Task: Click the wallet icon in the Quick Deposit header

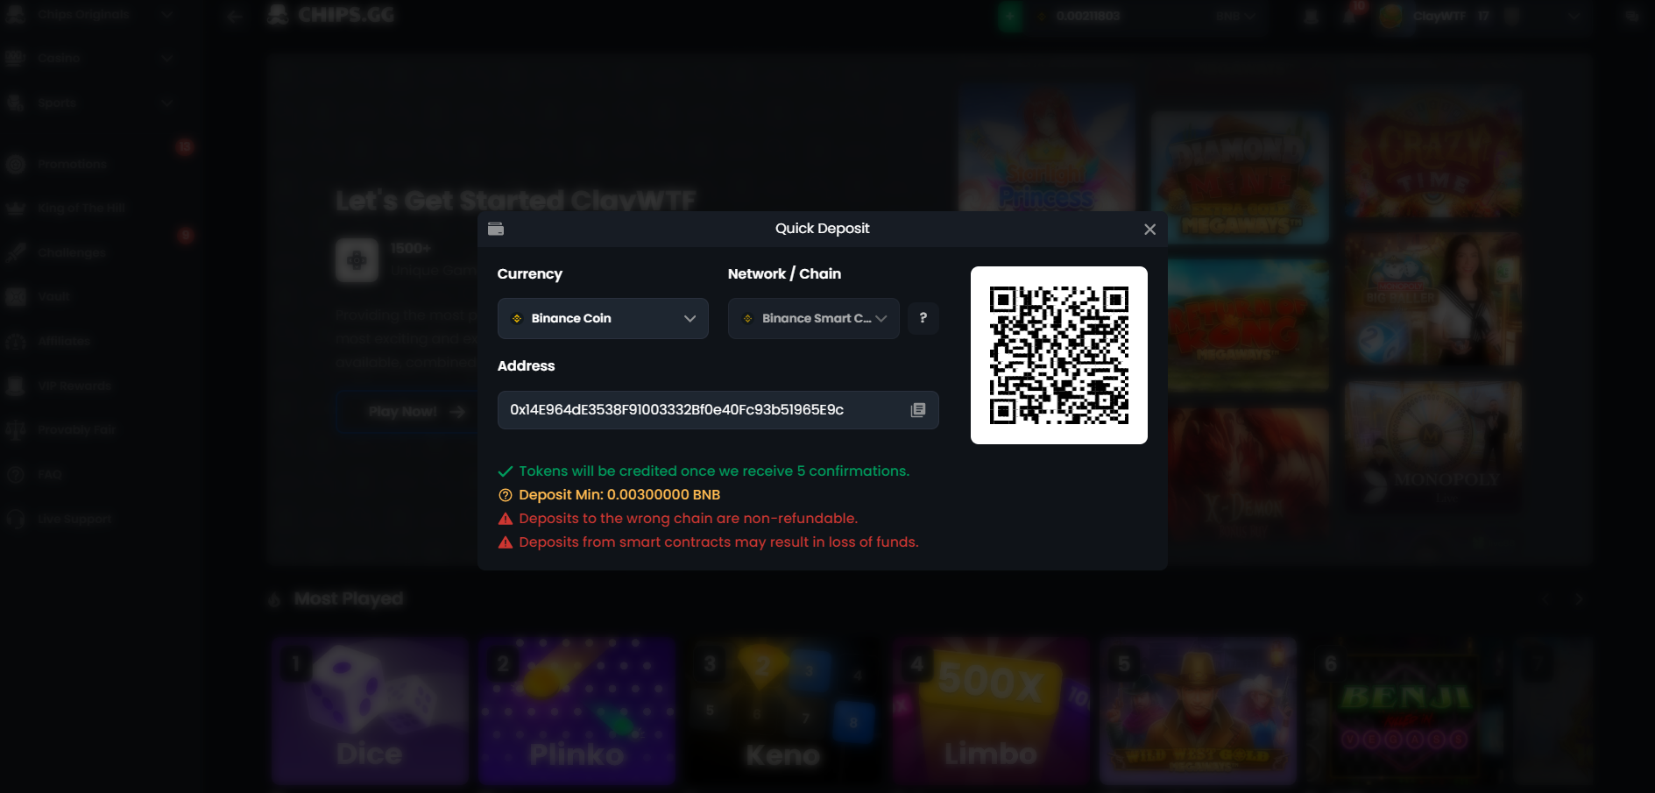Action: click(x=496, y=229)
